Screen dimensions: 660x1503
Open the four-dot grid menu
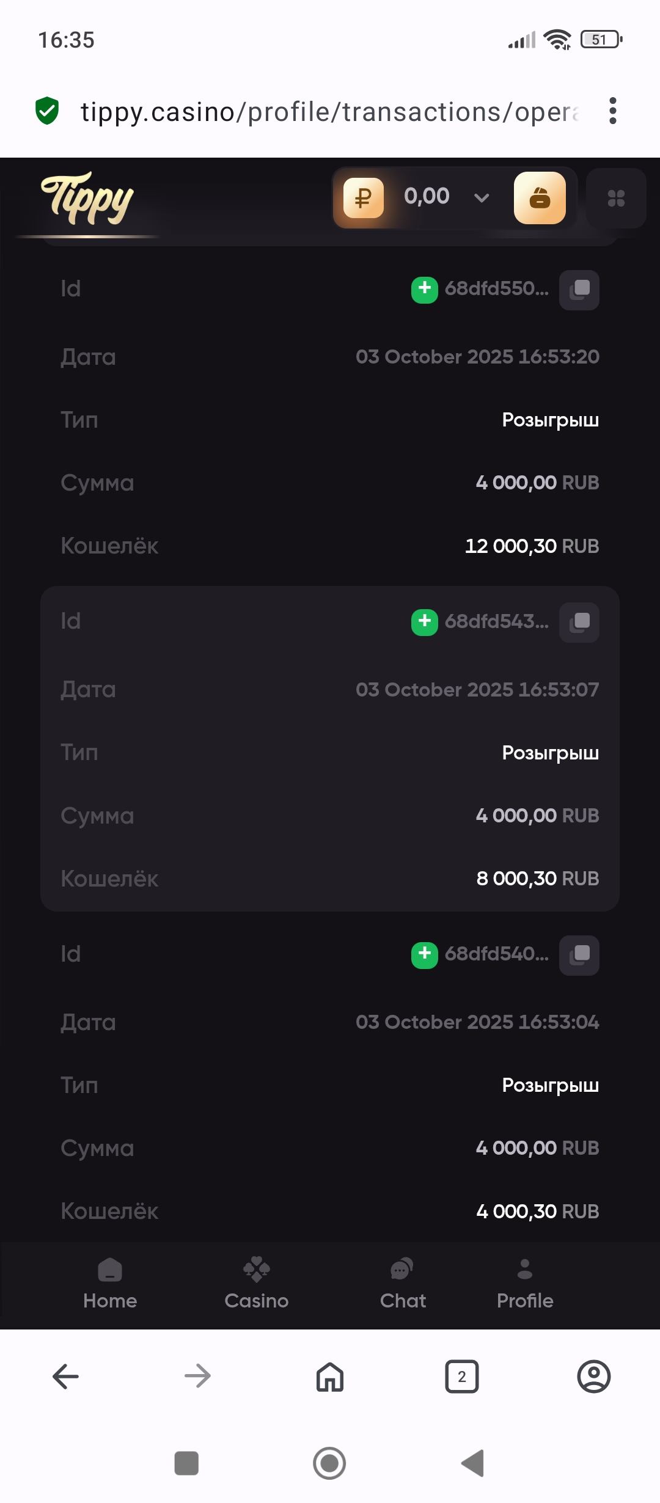(x=616, y=198)
